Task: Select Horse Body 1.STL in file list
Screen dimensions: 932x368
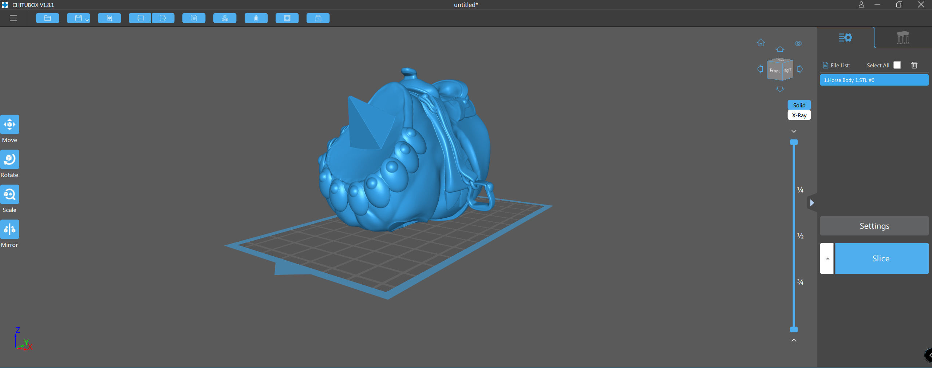Action: click(x=874, y=80)
